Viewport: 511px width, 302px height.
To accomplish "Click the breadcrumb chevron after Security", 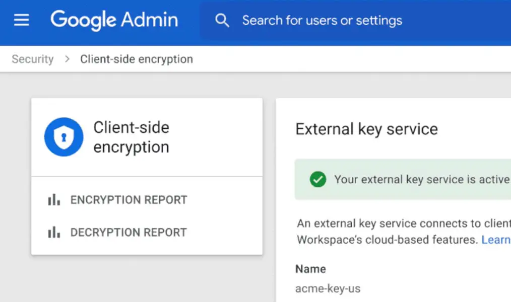I will tap(67, 59).
